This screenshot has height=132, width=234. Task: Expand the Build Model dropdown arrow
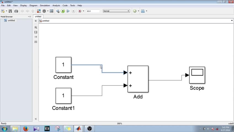point(147,11)
